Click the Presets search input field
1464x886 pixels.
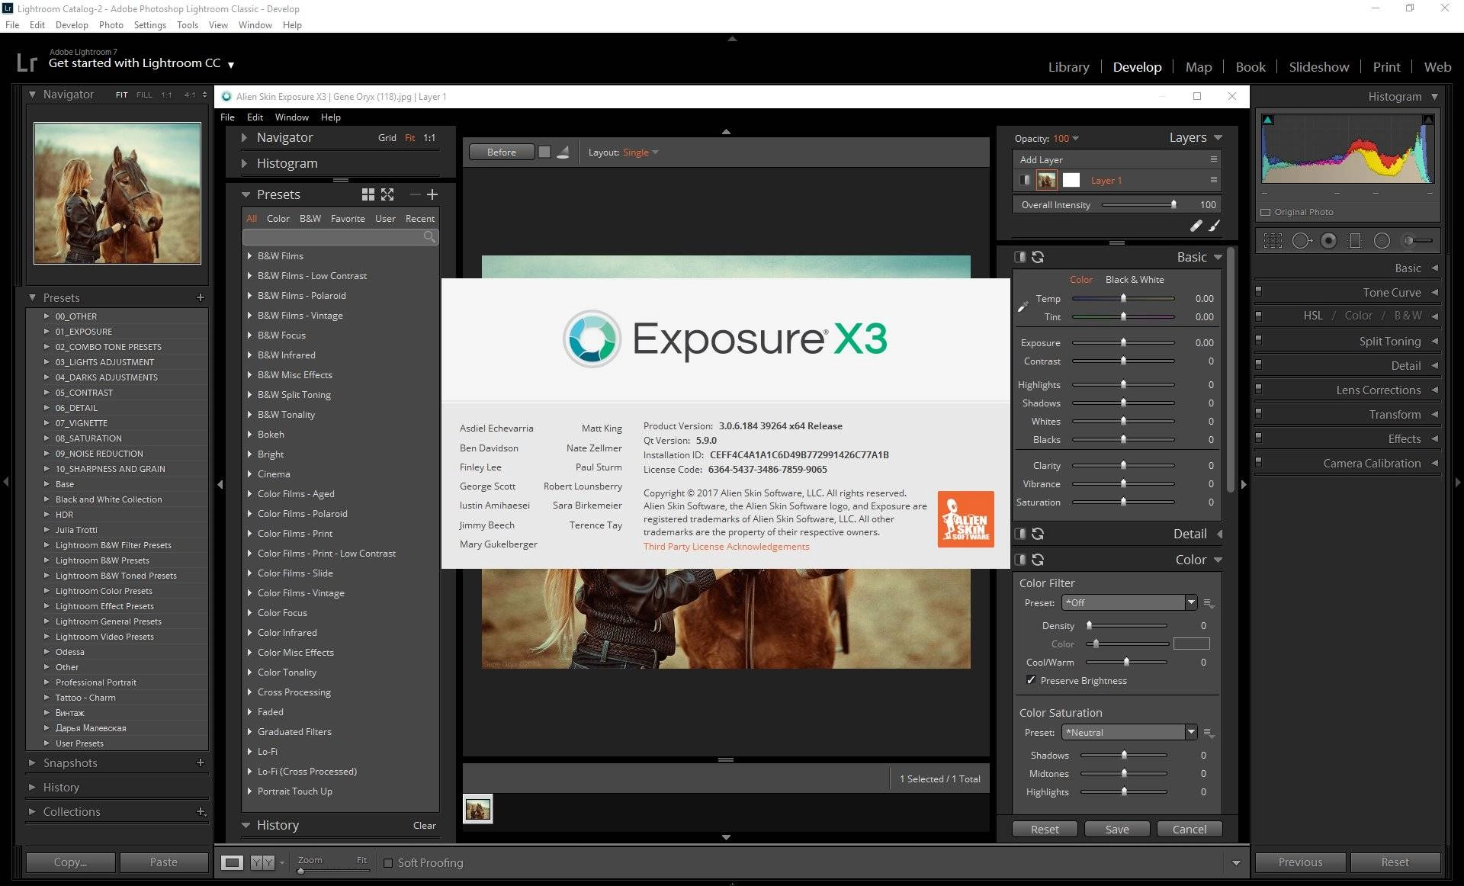(x=340, y=237)
